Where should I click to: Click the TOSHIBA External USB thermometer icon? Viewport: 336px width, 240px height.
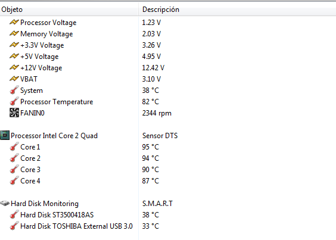(x=14, y=226)
